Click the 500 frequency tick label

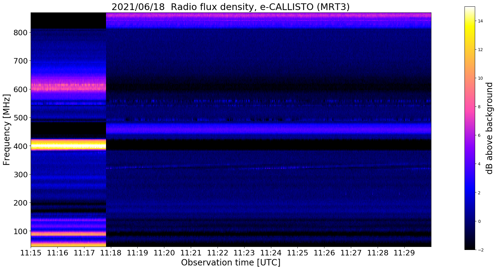click(x=21, y=118)
